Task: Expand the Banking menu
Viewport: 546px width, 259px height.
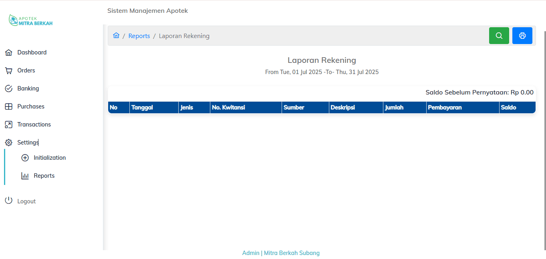Action: (x=28, y=88)
